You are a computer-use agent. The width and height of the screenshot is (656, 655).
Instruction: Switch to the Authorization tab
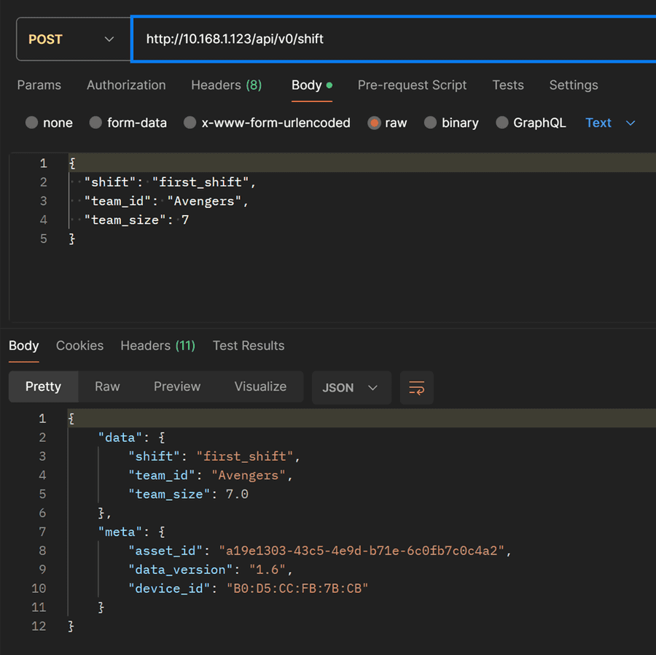click(x=126, y=85)
